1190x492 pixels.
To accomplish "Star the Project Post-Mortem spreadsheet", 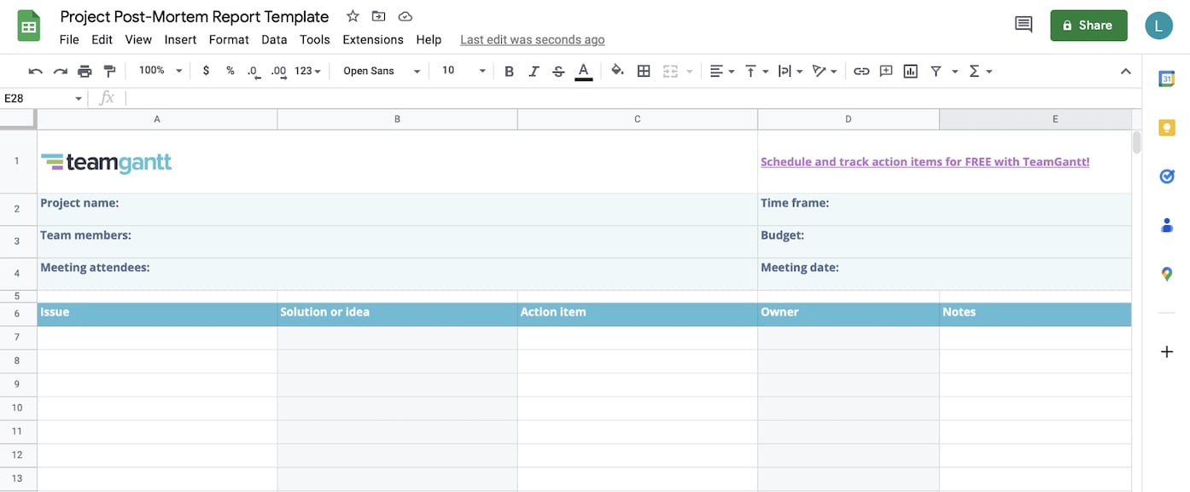I will click(x=352, y=15).
